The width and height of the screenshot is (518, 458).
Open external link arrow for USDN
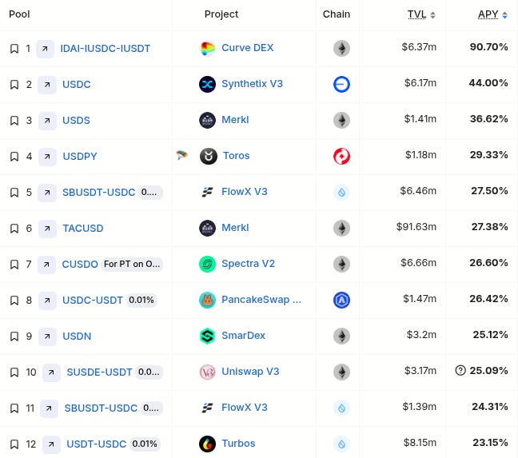(47, 337)
